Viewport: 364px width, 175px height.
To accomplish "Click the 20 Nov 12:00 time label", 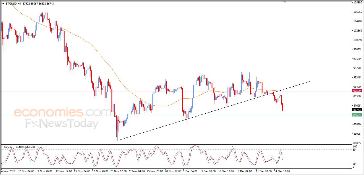I will click(x=118, y=171).
